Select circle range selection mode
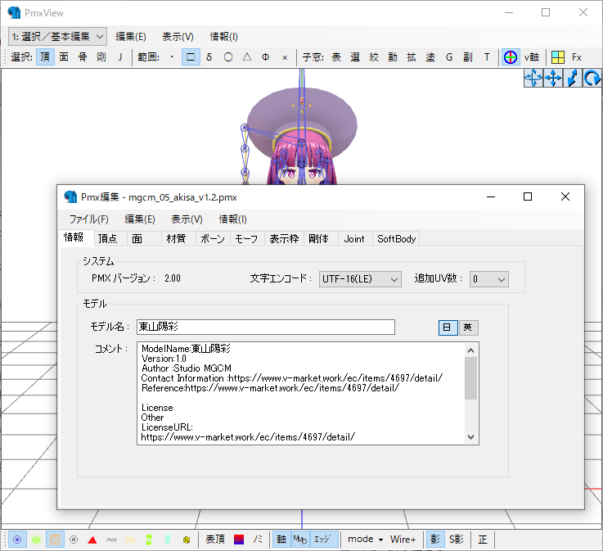Viewport: 603px width, 551px height. (x=228, y=57)
